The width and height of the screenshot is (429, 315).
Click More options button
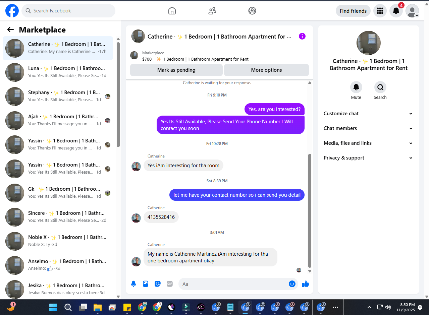tap(266, 70)
